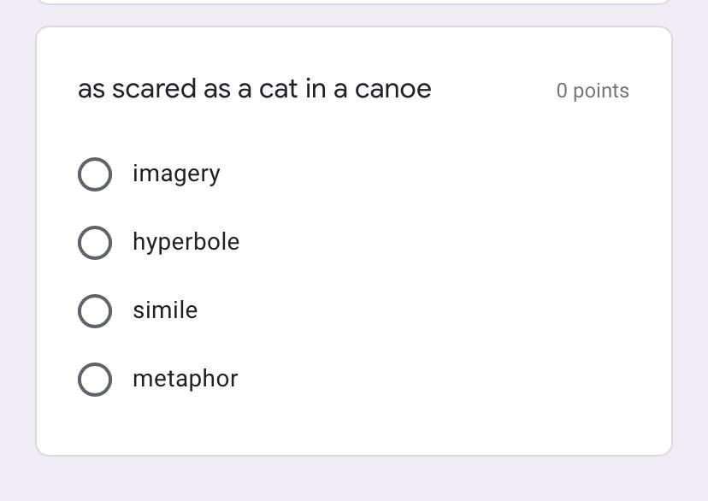Click the bottom edge of the previous card
The height and width of the screenshot is (501, 708).
click(x=353, y=3)
